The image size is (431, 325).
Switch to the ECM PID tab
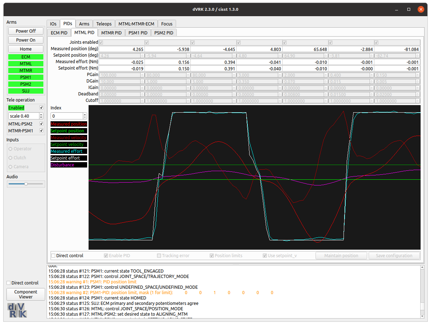pos(59,33)
